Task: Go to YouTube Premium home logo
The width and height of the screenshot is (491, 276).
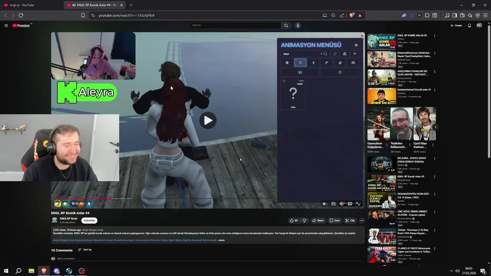Action: [x=22, y=26]
